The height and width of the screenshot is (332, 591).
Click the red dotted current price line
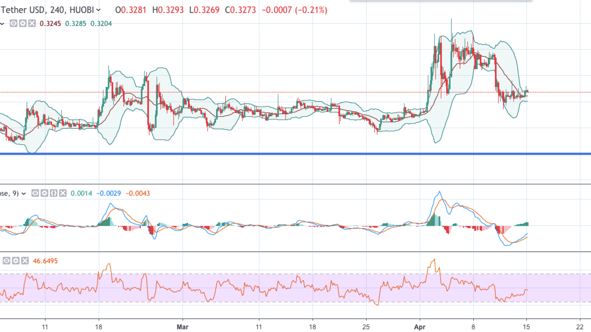point(295,92)
